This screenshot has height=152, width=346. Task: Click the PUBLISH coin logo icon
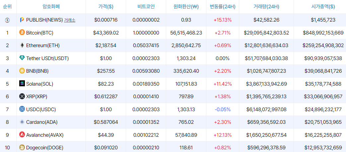(x=22, y=20)
